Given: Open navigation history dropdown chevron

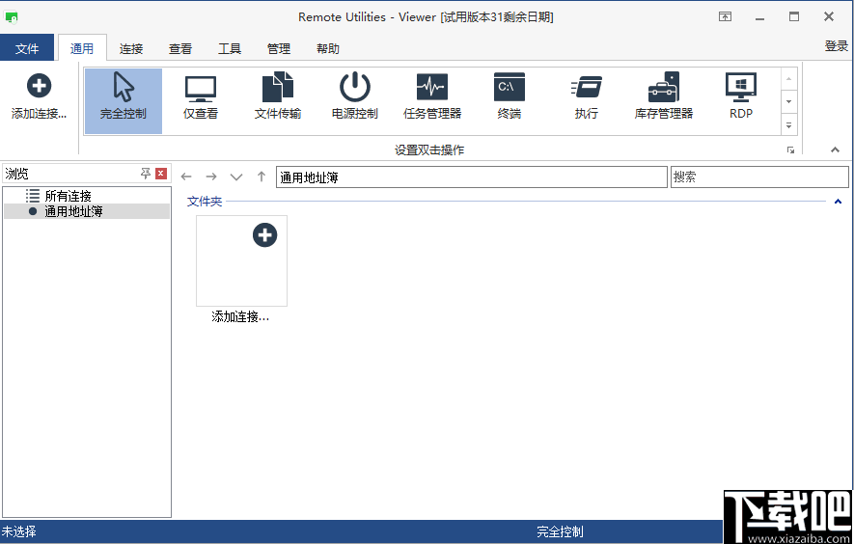Looking at the screenshot, I should point(236,177).
